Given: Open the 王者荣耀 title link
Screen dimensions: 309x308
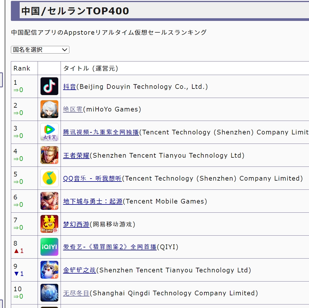Looking at the screenshot, I should 76,155.
